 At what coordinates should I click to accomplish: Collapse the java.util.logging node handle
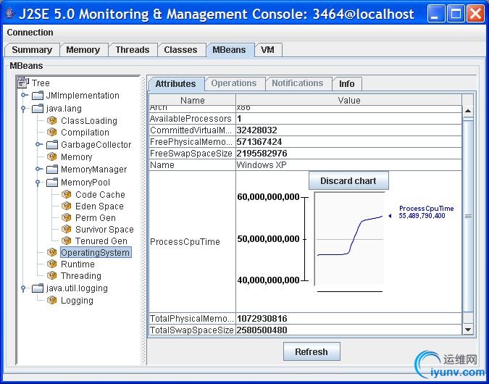pyautogui.click(x=23, y=288)
